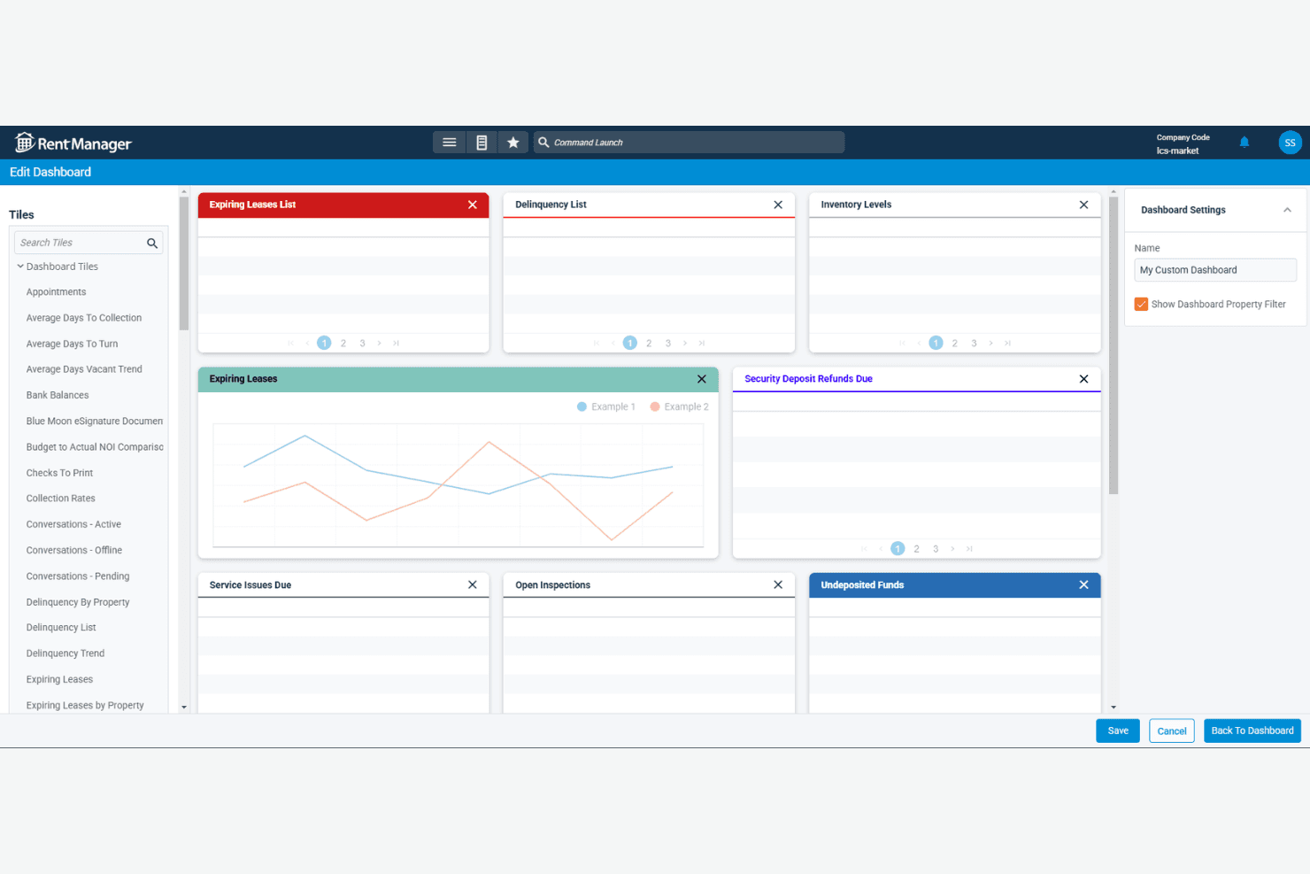
Task: Select Average Days To Turn tile
Action: (x=72, y=344)
